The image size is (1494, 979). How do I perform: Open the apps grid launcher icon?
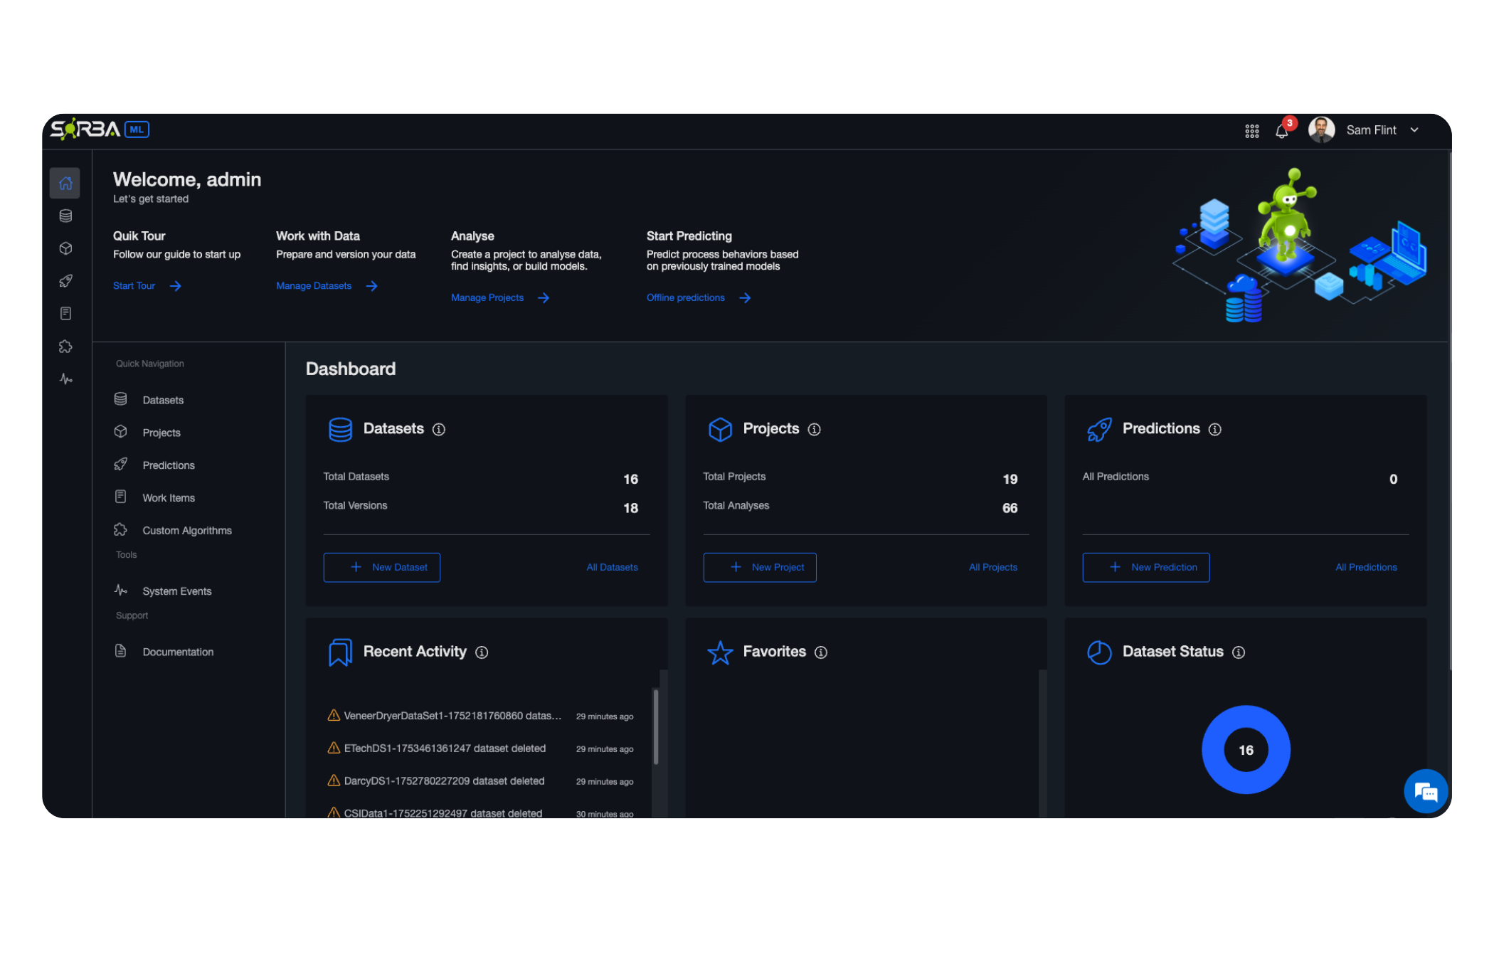[1251, 131]
